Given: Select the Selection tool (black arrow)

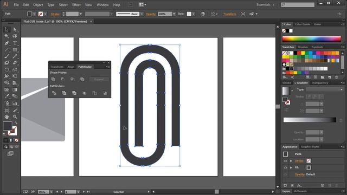Looking at the screenshot, I should pyautogui.click(x=7, y=29).
